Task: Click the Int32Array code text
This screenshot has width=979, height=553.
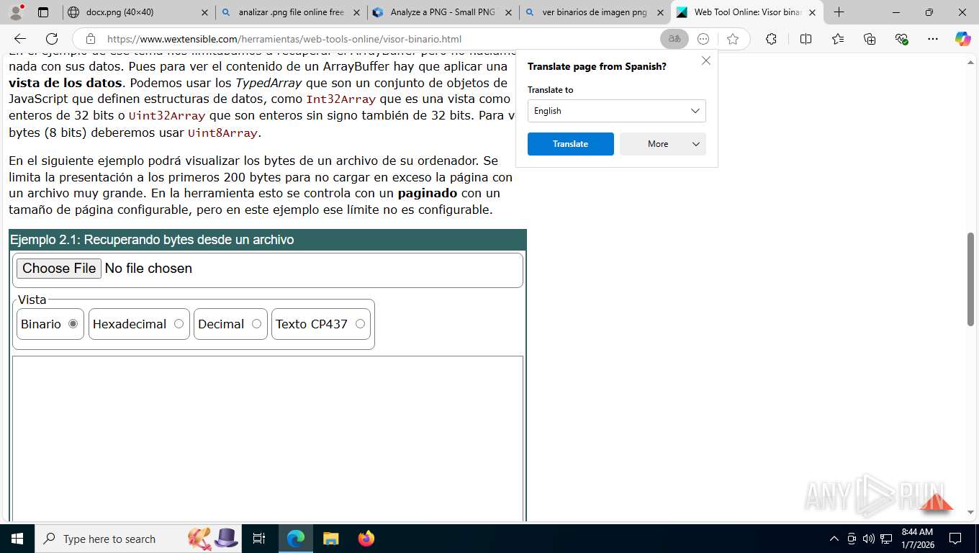Action: [x=341, y=99]
